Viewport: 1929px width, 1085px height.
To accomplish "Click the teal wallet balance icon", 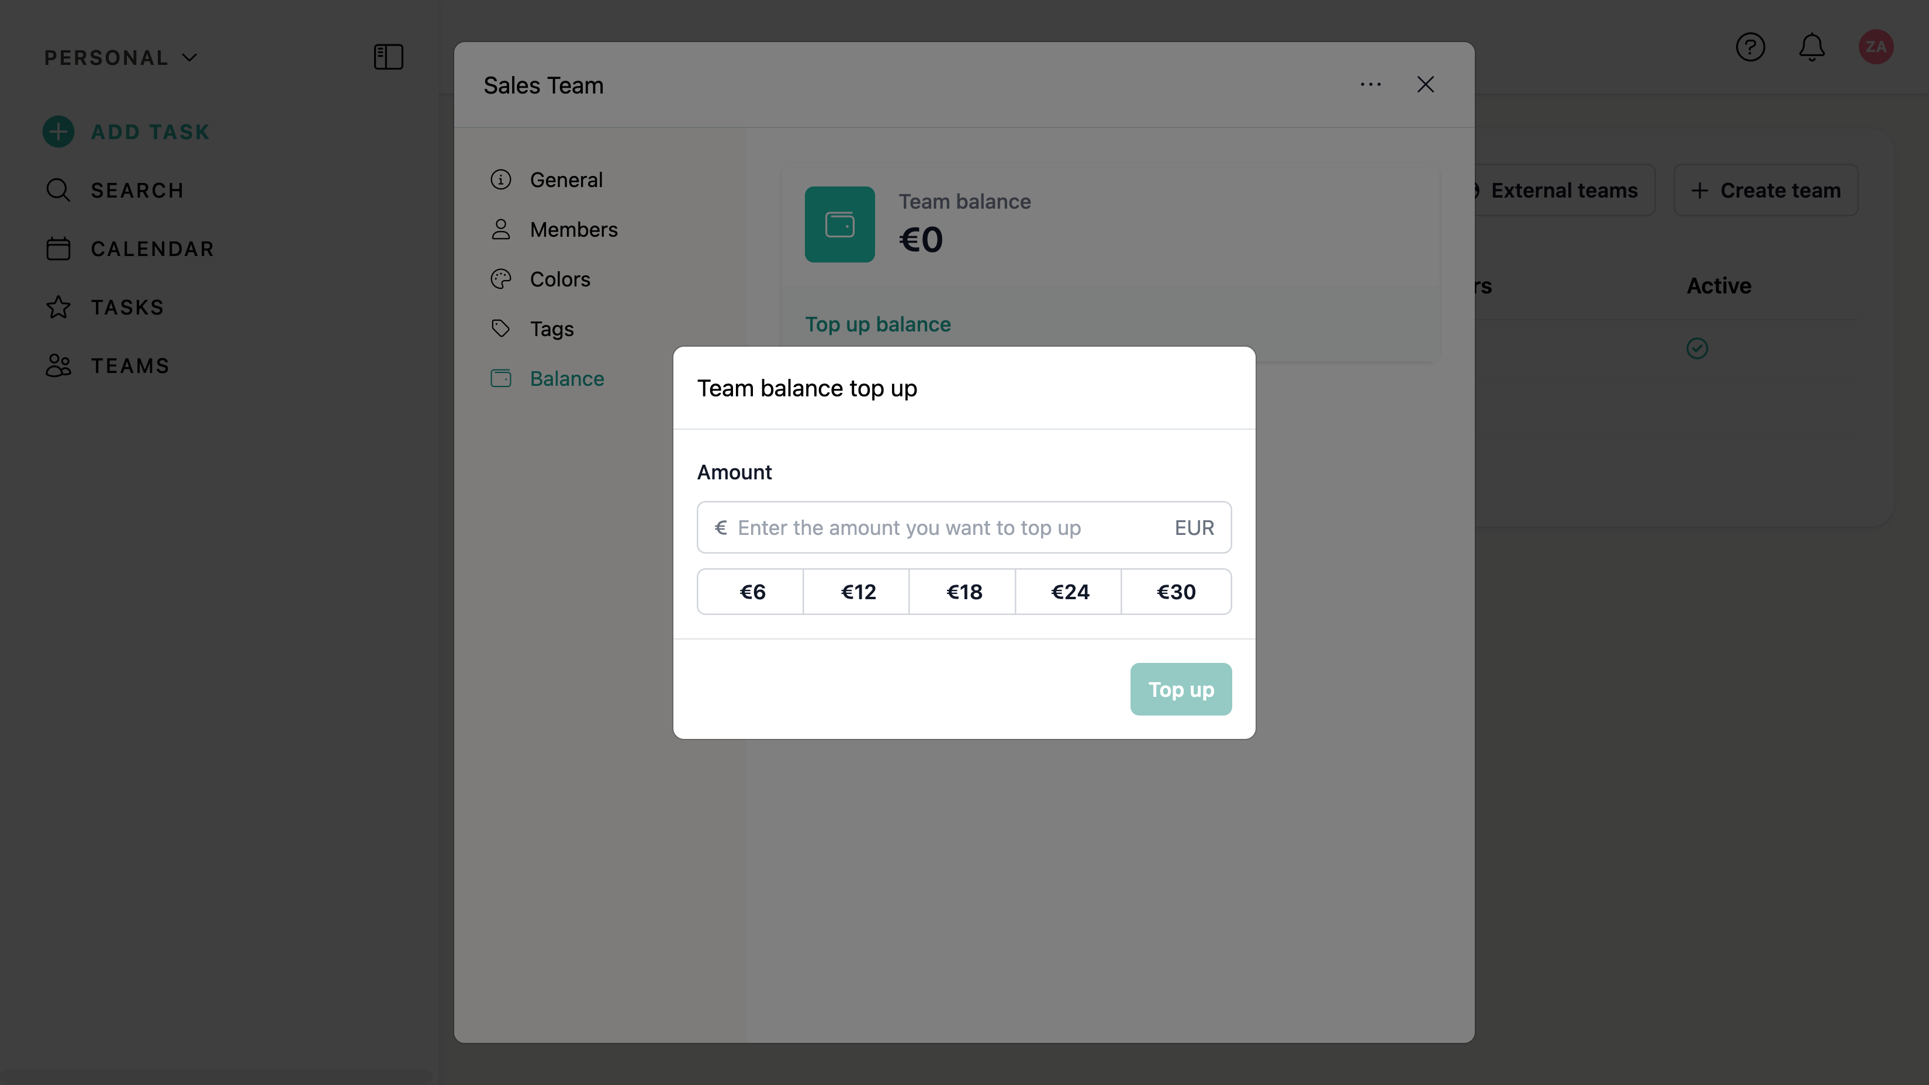I will point(839,224).
